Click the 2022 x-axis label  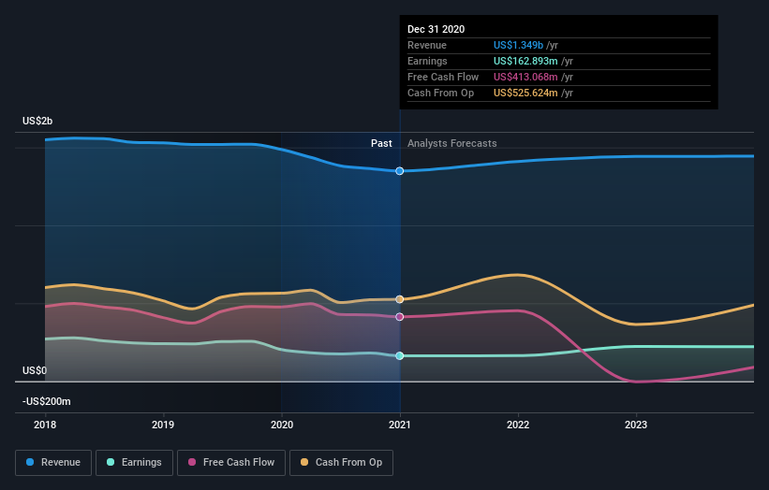(518, 425)
